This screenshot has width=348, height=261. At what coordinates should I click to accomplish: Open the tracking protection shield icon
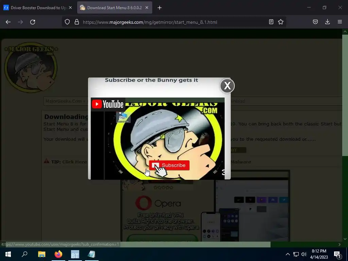pos(67,22)
